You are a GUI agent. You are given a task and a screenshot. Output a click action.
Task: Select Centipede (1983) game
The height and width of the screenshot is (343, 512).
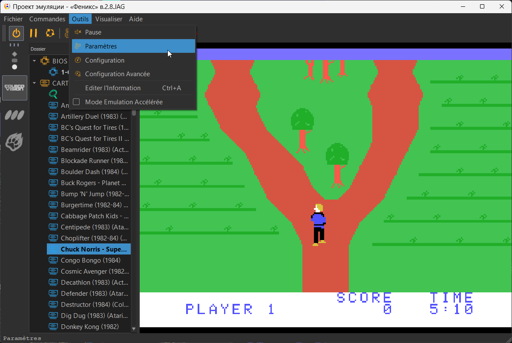click(94, 227)
